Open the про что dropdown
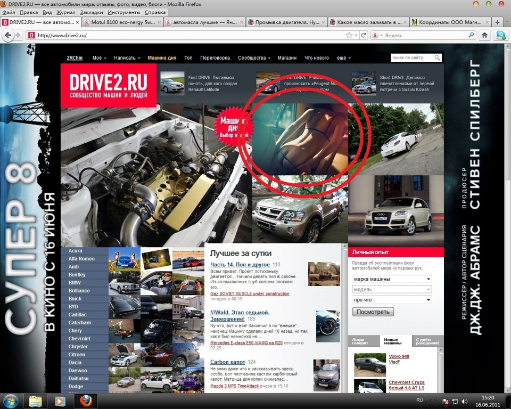The width and height of the screenshot is (511, 409). pos(392,300)
